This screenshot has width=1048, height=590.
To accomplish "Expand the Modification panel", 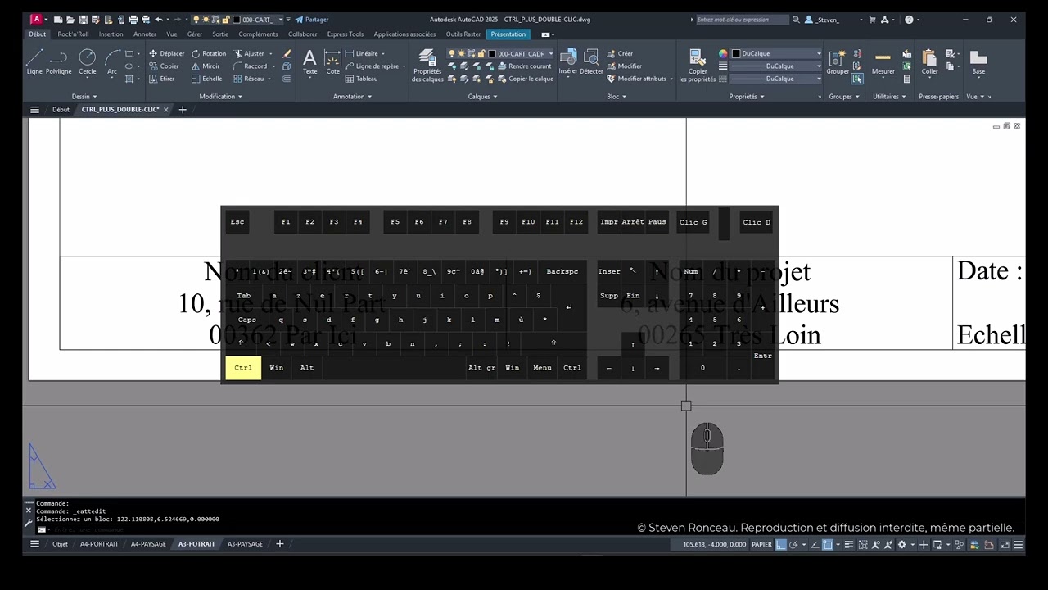I will (220, 97).
